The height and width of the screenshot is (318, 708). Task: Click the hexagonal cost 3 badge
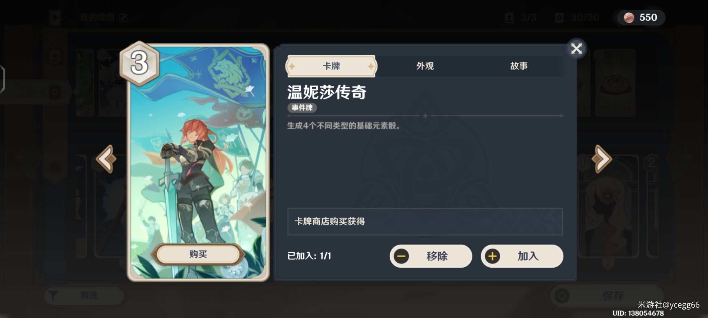[x=139, y=63]
